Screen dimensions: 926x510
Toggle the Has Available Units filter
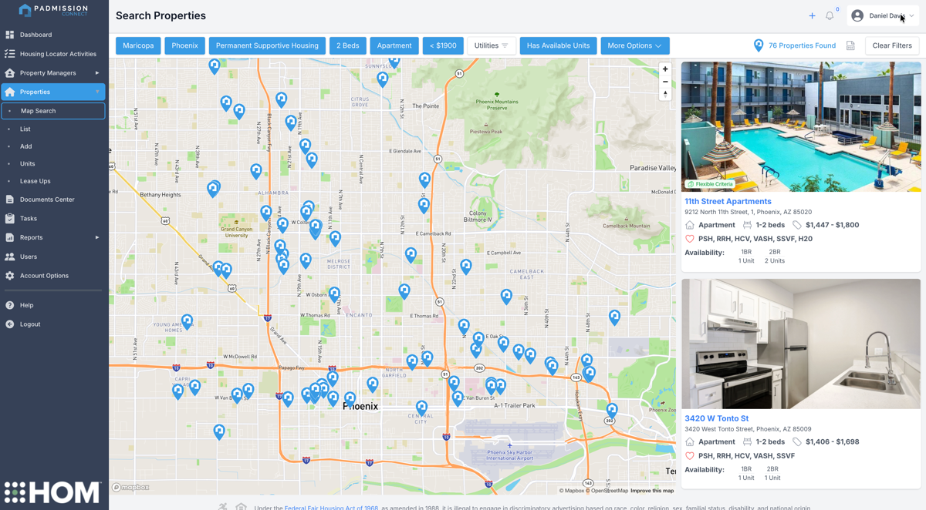tap(558, 46)
